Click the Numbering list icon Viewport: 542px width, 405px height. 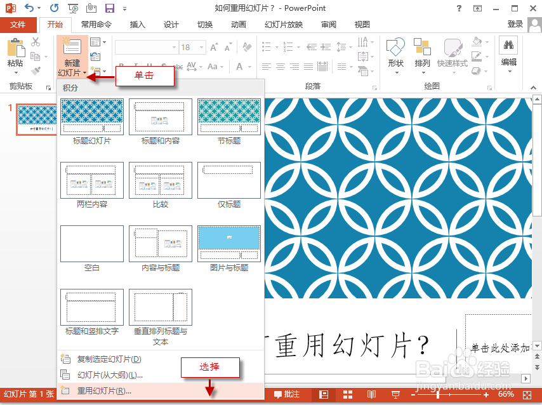288,47
